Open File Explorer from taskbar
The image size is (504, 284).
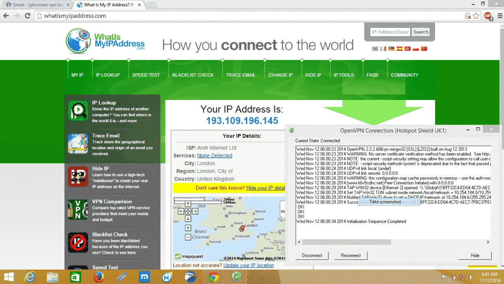(x=53, y=277)
